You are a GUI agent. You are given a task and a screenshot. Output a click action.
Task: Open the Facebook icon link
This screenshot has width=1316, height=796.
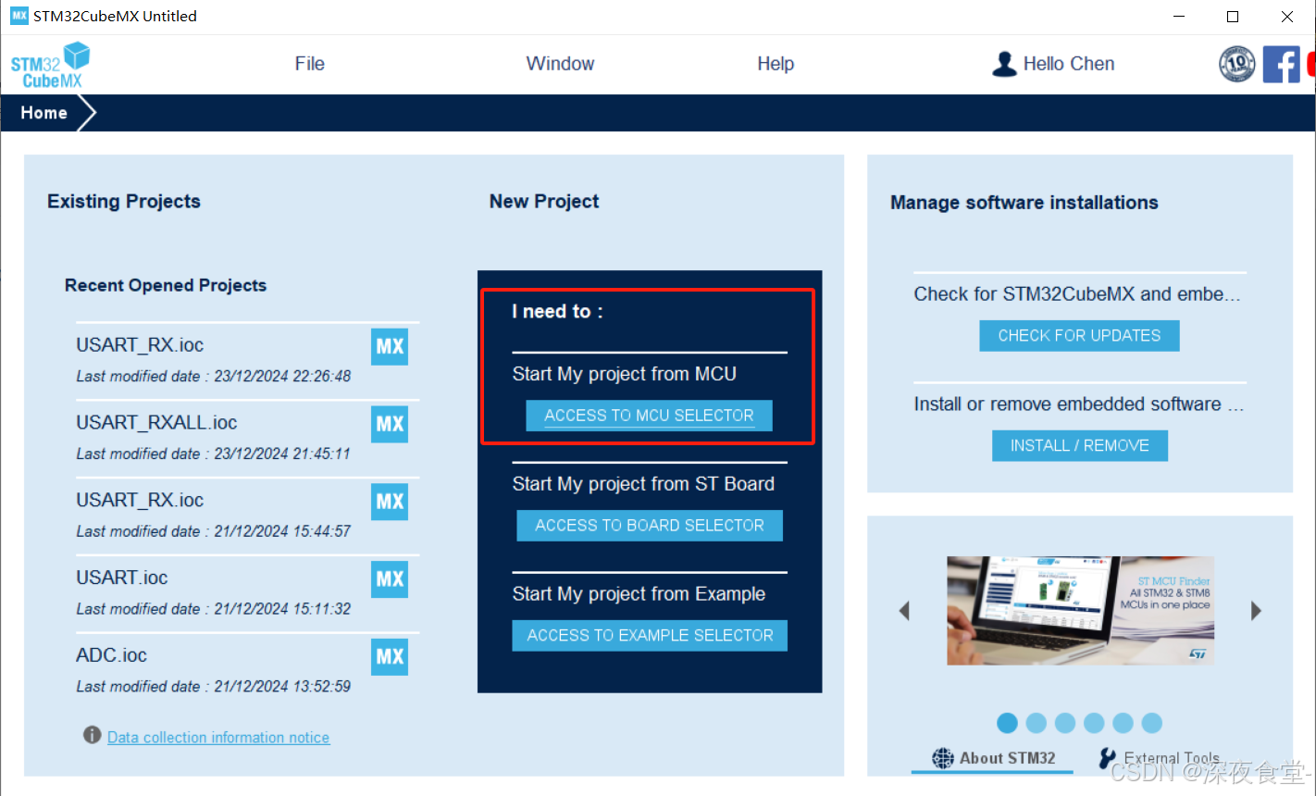click(x=1282, y=64)
